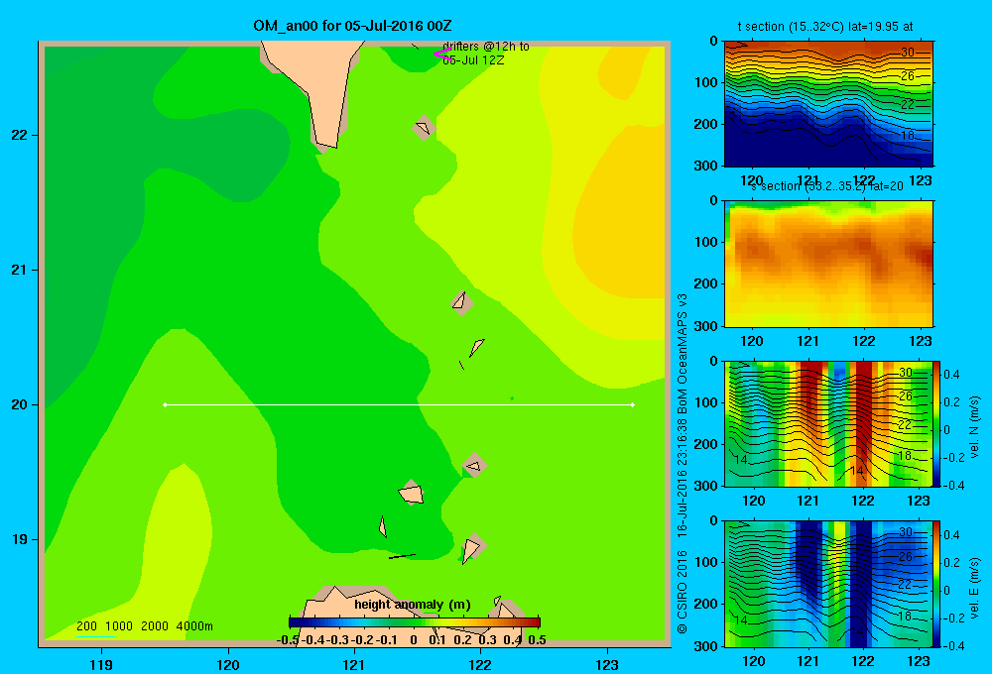
Task: Click the right endpoint of the white section line
Action: [633, 404]
